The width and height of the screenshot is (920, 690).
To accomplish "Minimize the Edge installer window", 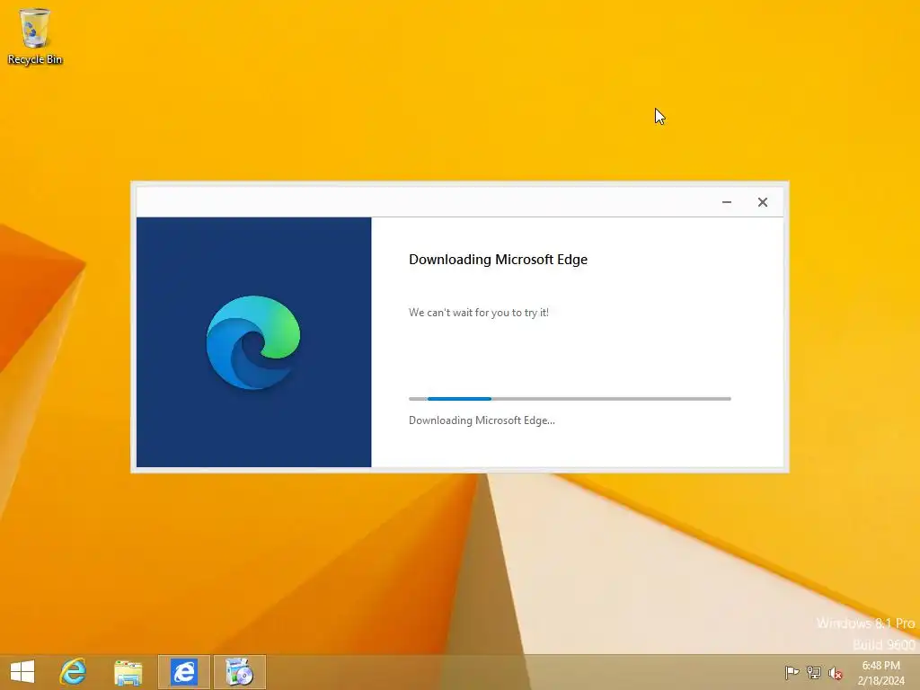I will coord(726,202).
